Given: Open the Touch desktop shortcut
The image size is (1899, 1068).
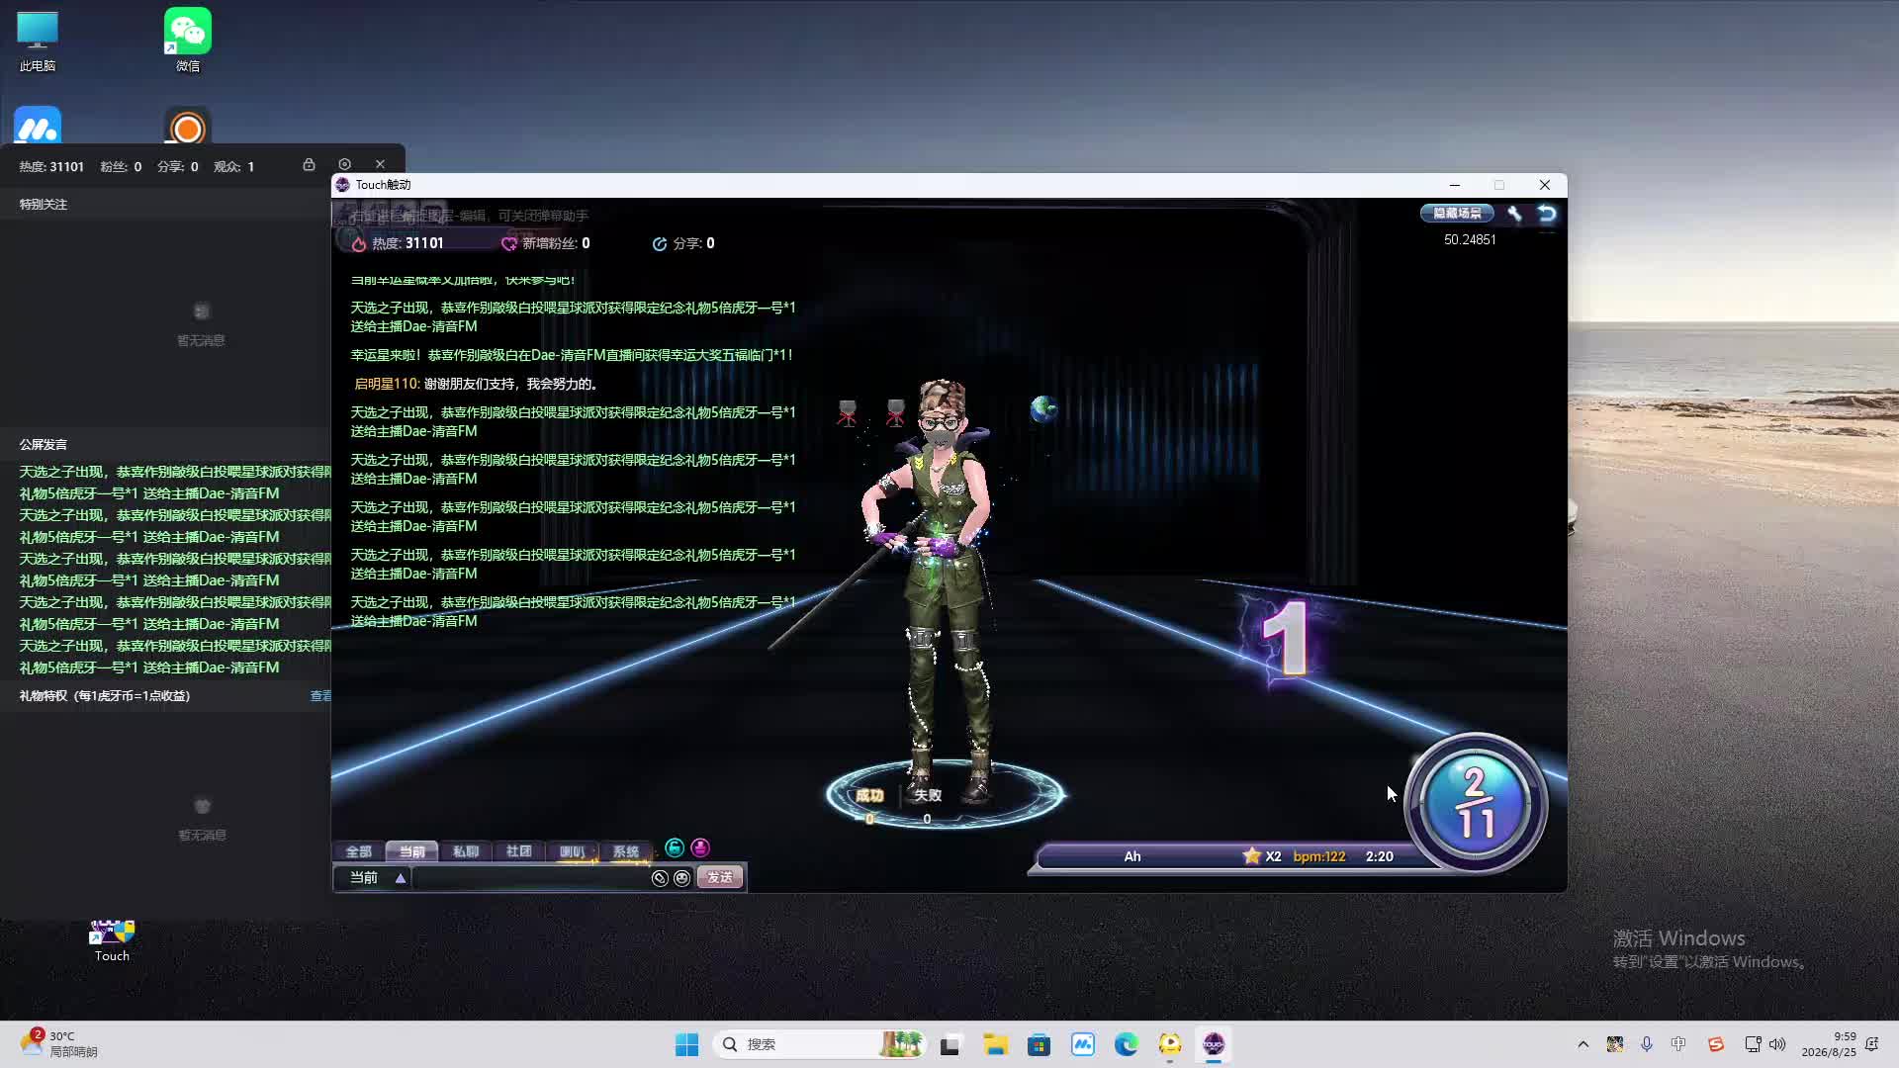Looking at the screenshot, I should point(112,940).
